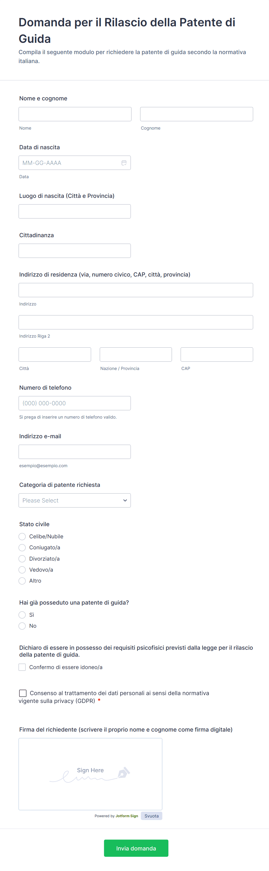Answer Sì to previous license question

click(x=22, y=615)
